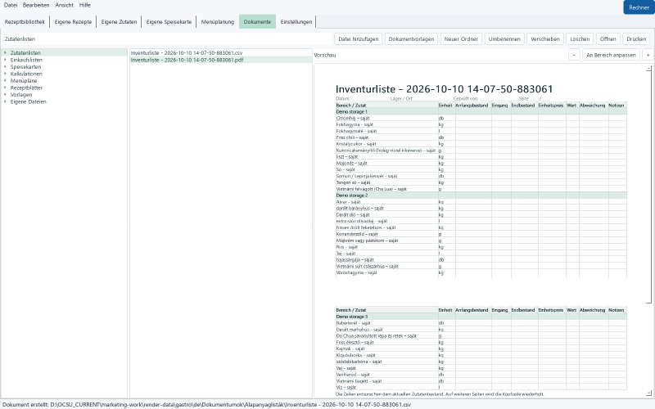Click the Dokumentvorlagen button

pyautogui.click(x=412, y=38)
